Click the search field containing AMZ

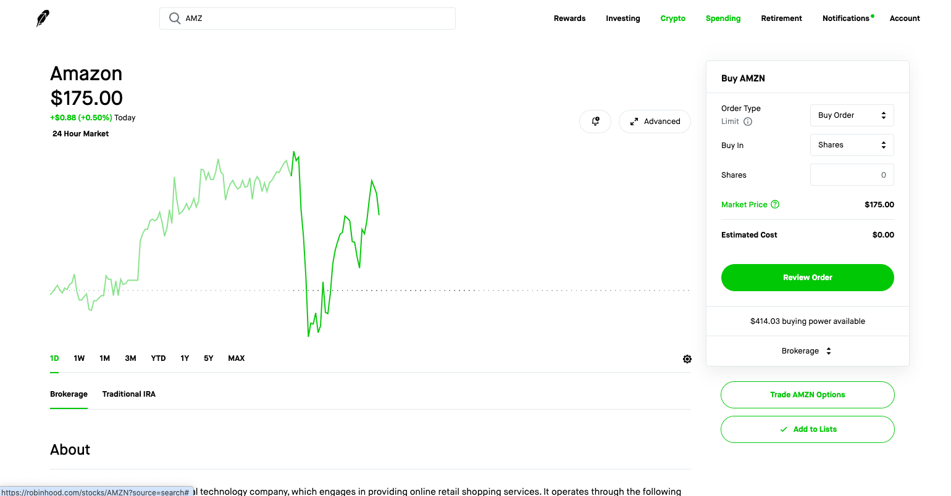[308, 19]
